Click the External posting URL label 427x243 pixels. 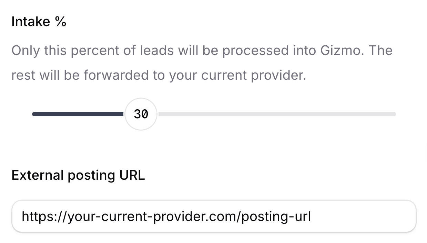click(78, 176)
